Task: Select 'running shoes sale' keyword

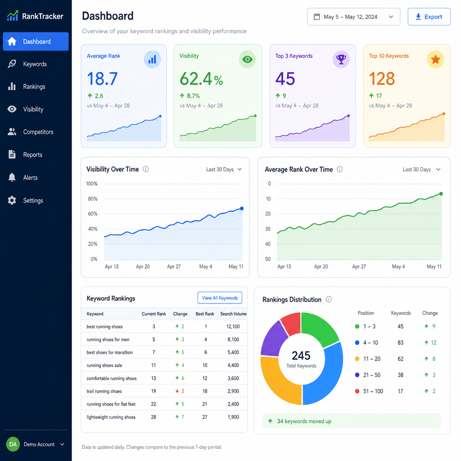Action: tap(164, 365)
